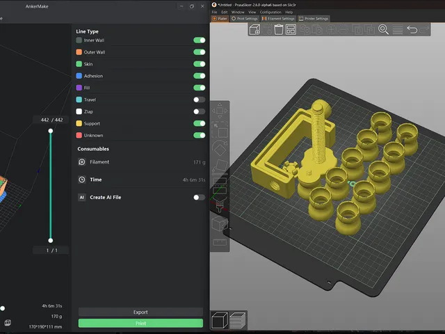Maximize the AnkerMake window
Image resolution: width=445 pixels, height=334 pixels.
click(x=192, y=6)
